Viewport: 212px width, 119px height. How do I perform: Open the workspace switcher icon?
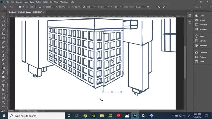coord(202,7)
